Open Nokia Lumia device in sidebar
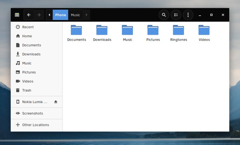The height and width of the screenshot is (145, 240). coord(34,102)
